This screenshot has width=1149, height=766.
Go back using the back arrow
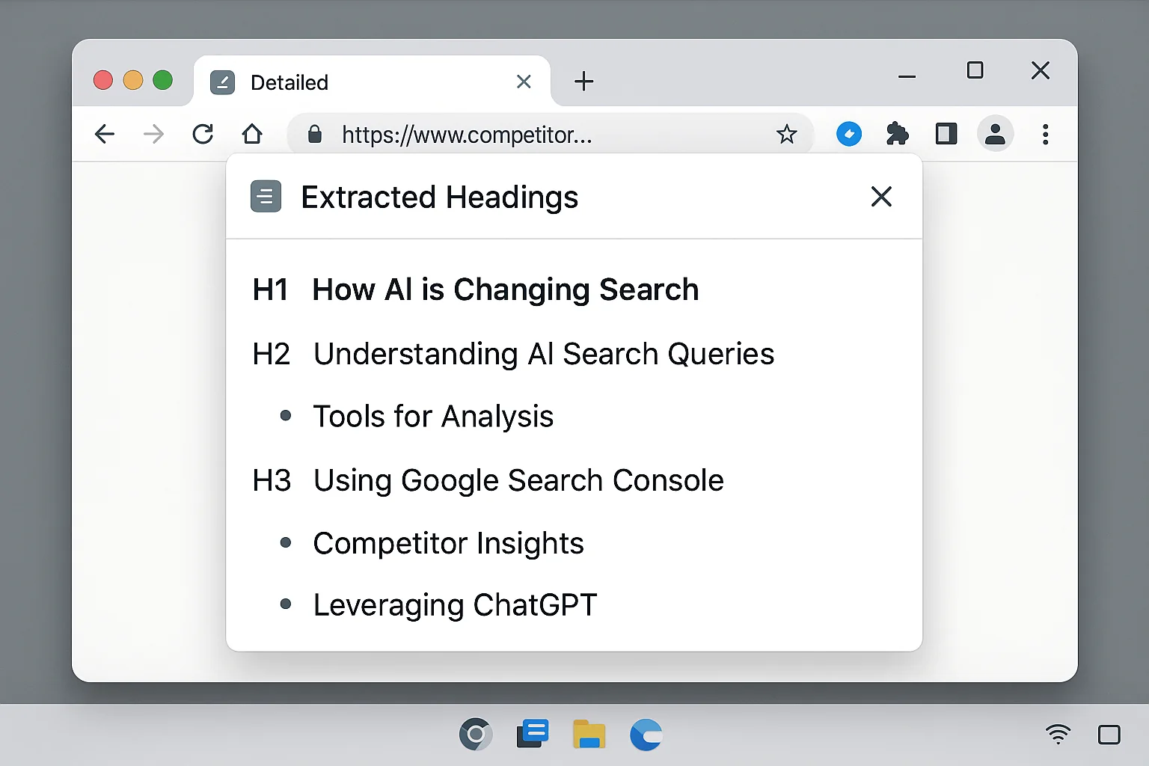(x=105, y=134)
